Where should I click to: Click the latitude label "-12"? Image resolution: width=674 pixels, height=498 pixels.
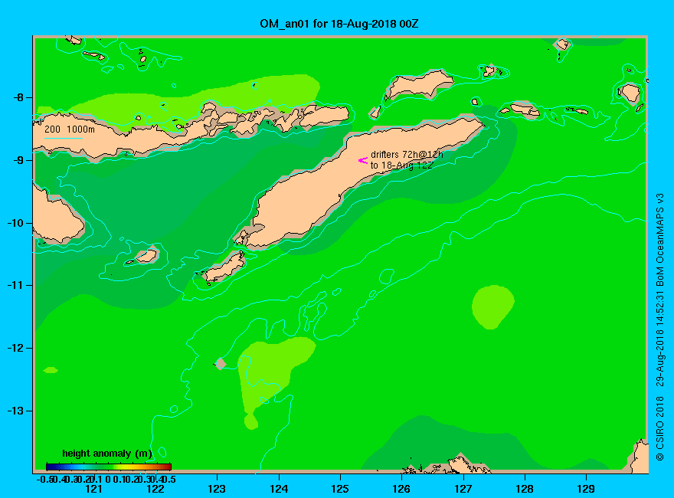(15, 348)
